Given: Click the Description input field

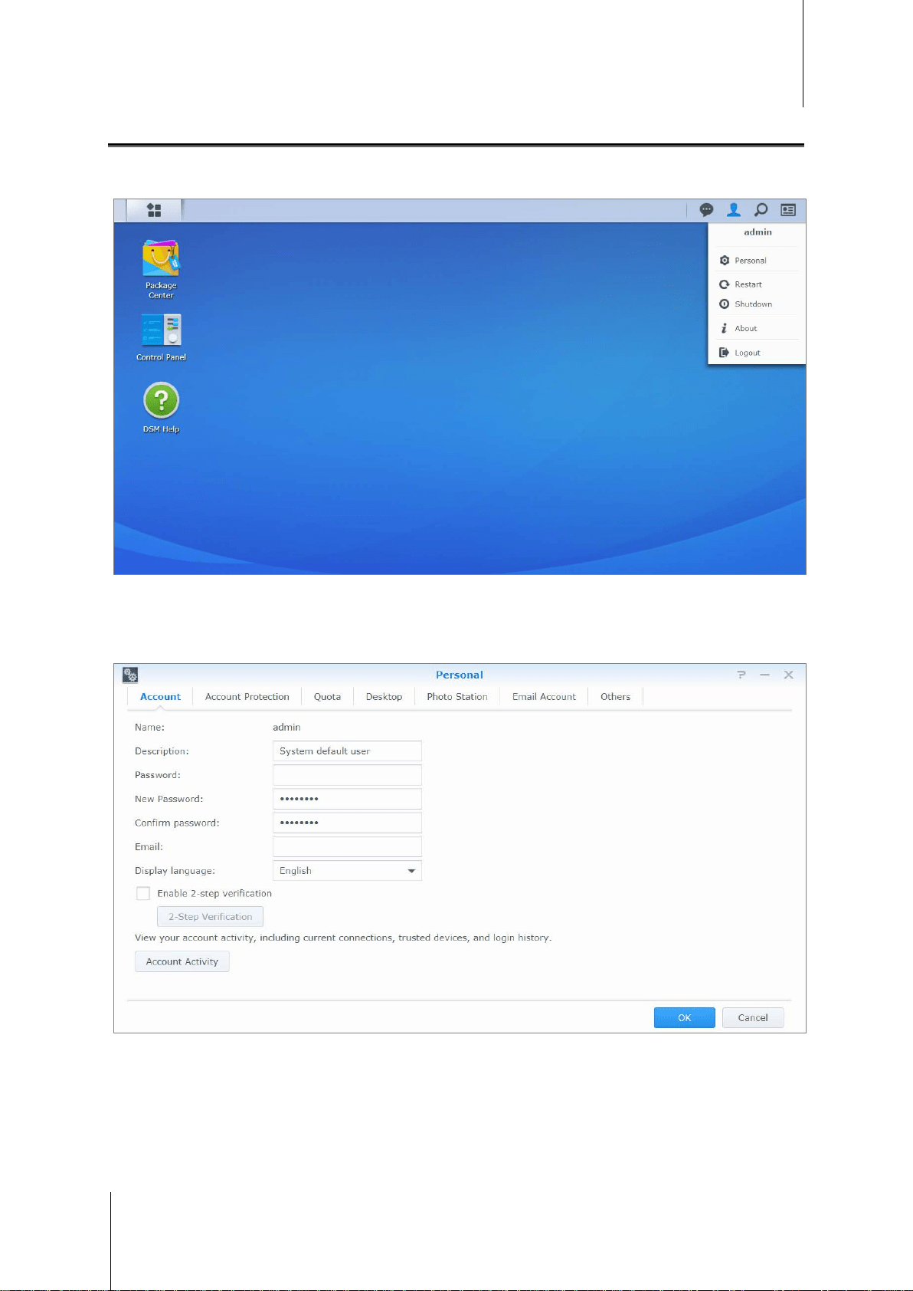Looking at the screenshot, I should (347, 751).
